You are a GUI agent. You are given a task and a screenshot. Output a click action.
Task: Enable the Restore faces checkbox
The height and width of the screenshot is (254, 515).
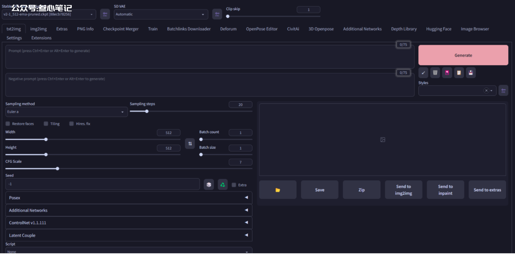tap(8, 124)
